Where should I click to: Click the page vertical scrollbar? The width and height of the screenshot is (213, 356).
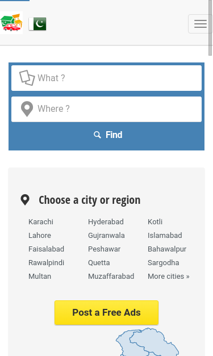[x=210, y=28]
